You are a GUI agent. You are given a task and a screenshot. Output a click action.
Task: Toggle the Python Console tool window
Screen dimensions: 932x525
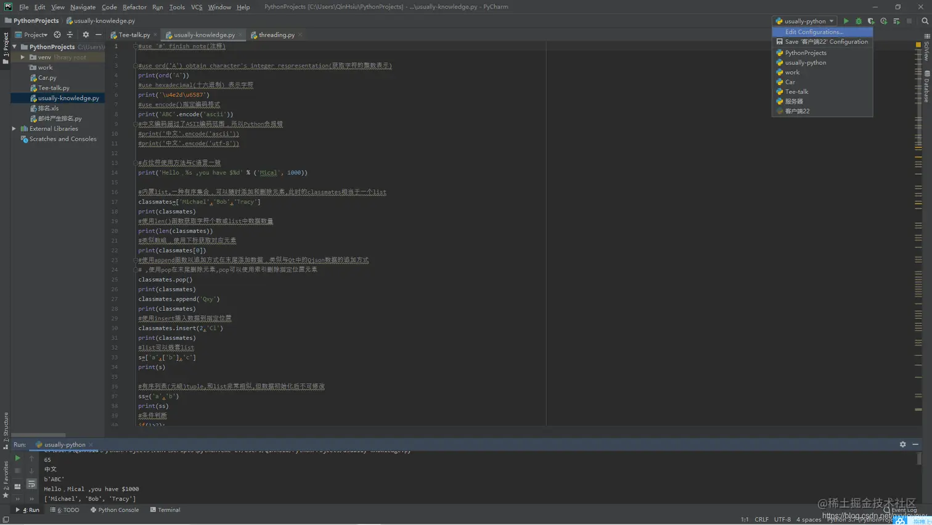tap(115, 510)
